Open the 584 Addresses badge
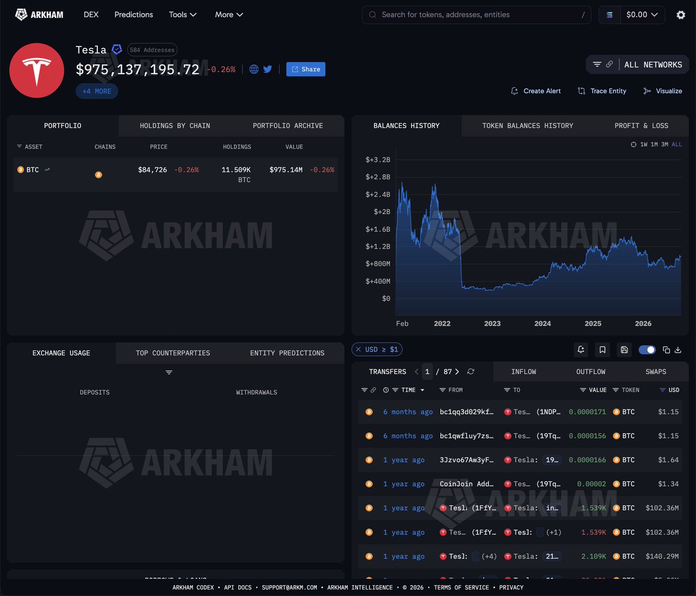Viewport: 696px width, 596px height. 151,50
